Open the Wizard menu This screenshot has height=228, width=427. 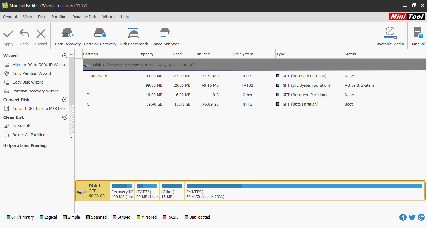(x=108, y=17)
